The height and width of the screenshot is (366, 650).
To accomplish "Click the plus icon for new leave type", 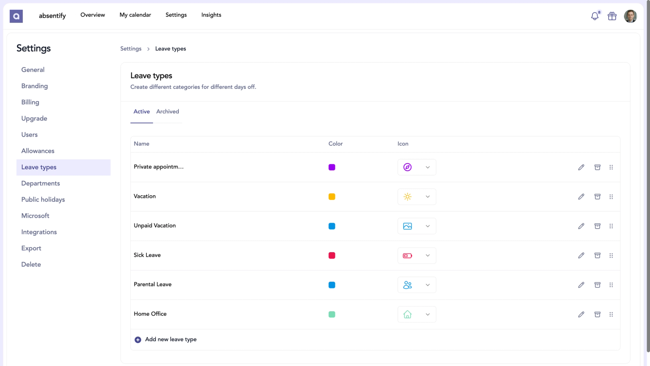I will pos(138,340).
